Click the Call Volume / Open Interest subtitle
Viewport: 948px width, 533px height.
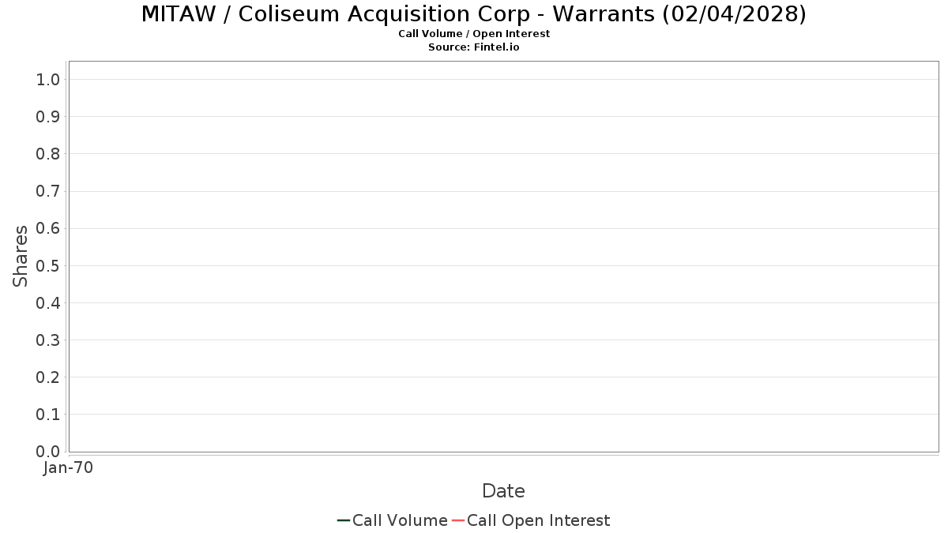[474, 34]
